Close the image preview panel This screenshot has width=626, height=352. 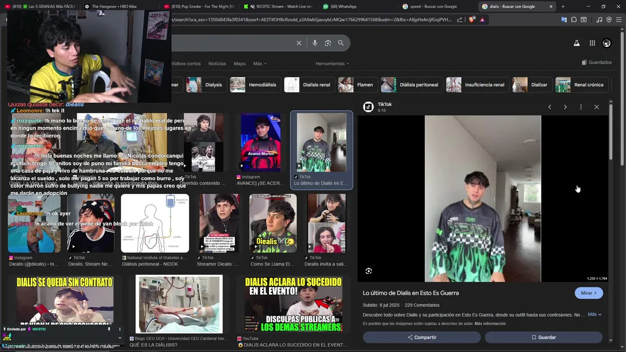pos(597,107)
